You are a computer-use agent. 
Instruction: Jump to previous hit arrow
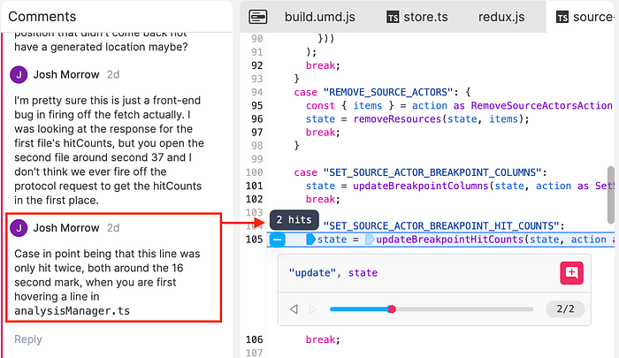point(294,309)
